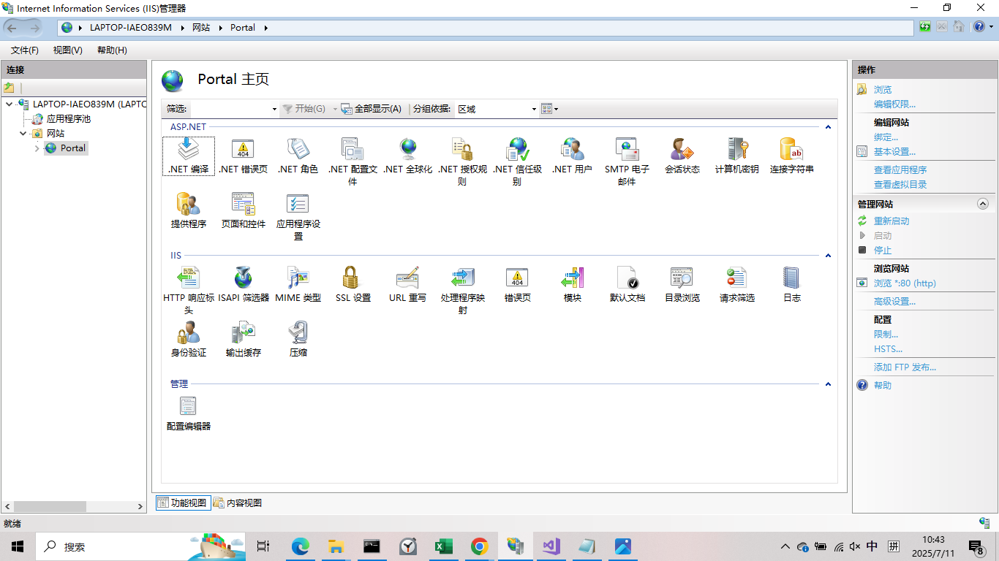Open 高级设置... in the actions pane

[x=894, y=302]
